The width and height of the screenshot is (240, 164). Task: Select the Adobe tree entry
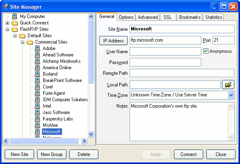click(x=49, y=48)
